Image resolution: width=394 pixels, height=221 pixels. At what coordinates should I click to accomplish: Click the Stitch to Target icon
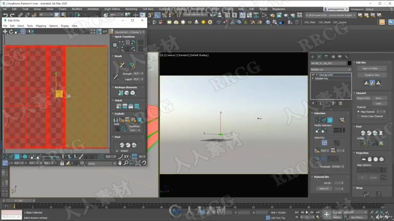click(119, 106)
